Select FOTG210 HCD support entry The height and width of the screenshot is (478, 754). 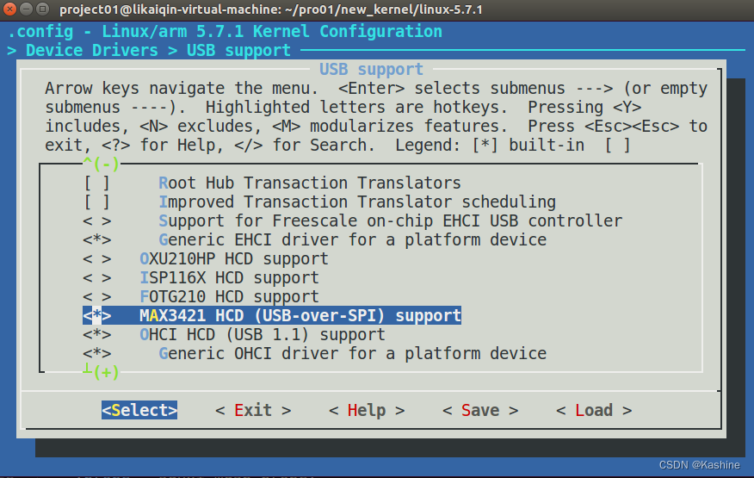coord(229,296)
